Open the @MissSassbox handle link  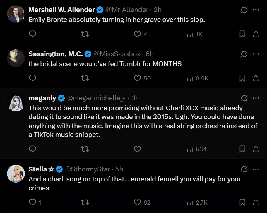117,54
